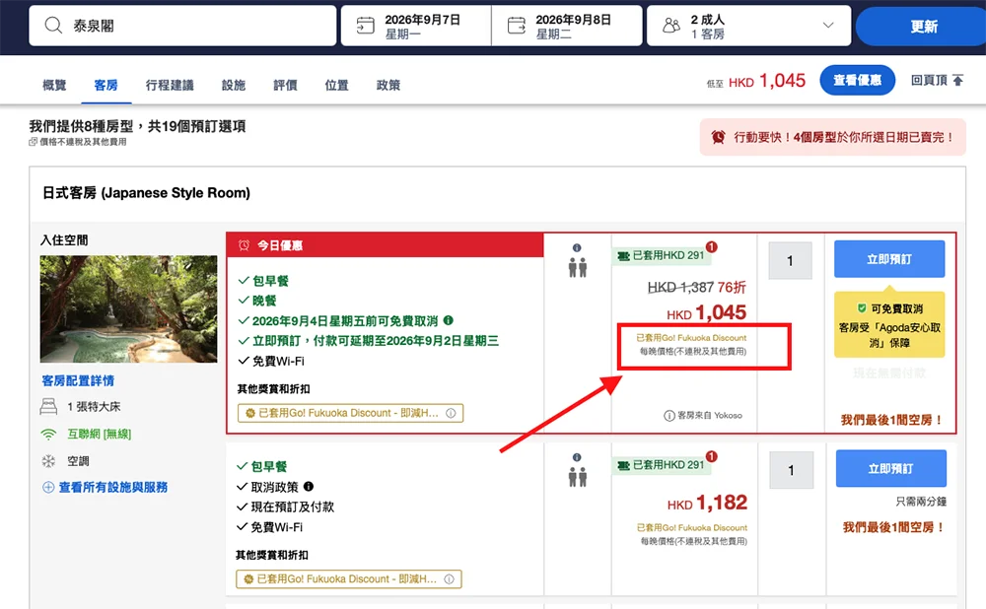The width and height of the screenshot is (986, 609).
Task: Click 已套用HKD 291 coupon tag in HKD 1,045 offer
Action: pyautogui.click(x=661, y=255)
